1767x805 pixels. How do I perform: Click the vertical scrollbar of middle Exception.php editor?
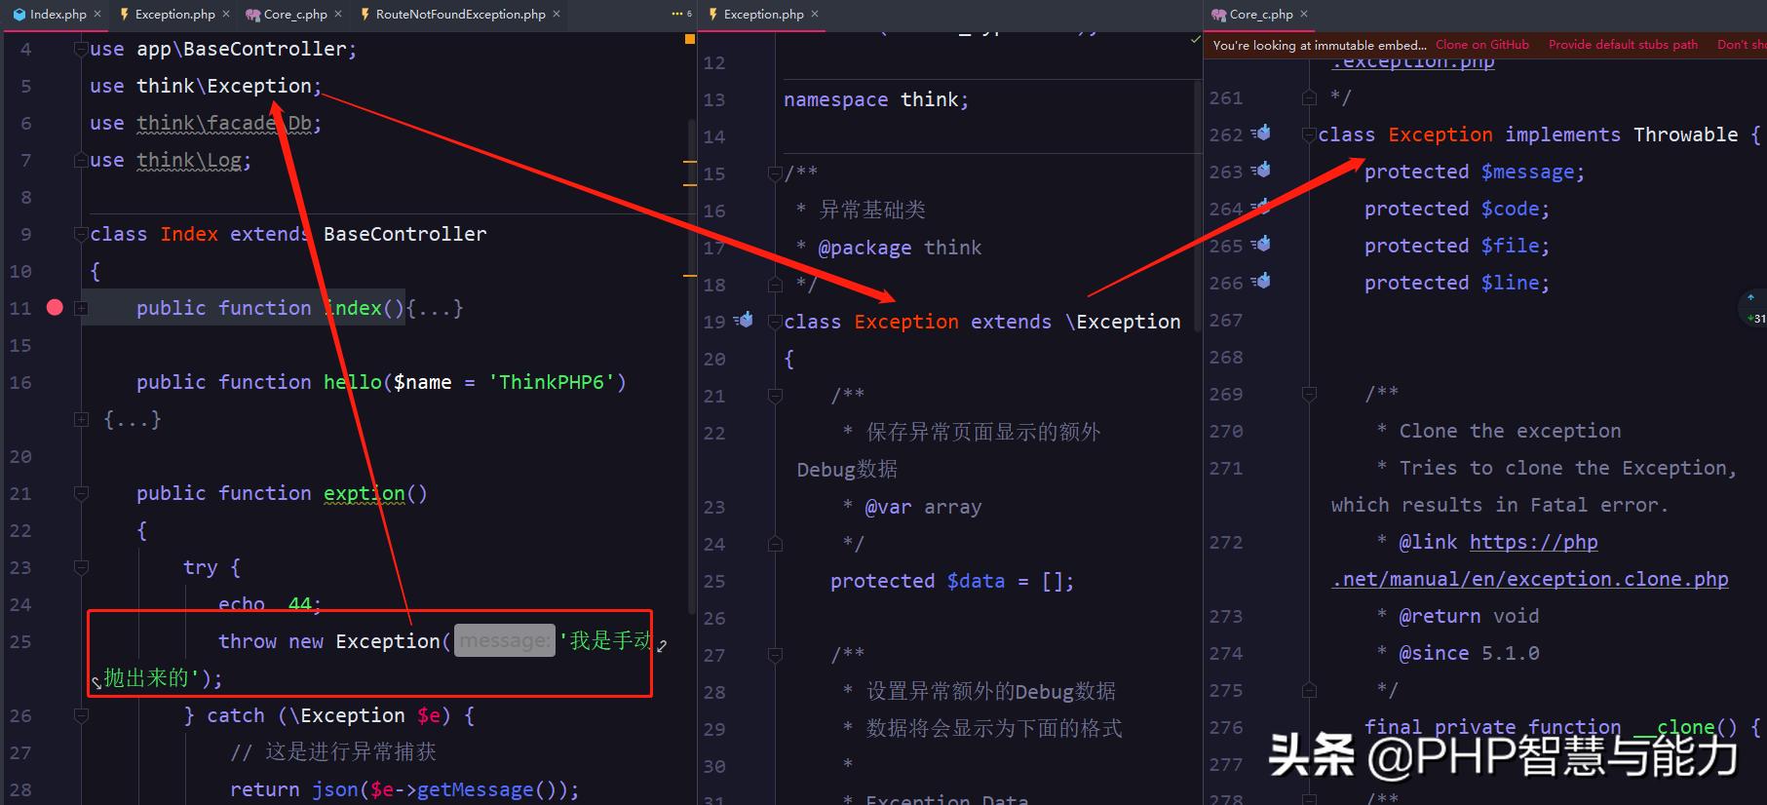pyautogui.click(x=1198, y=205)
